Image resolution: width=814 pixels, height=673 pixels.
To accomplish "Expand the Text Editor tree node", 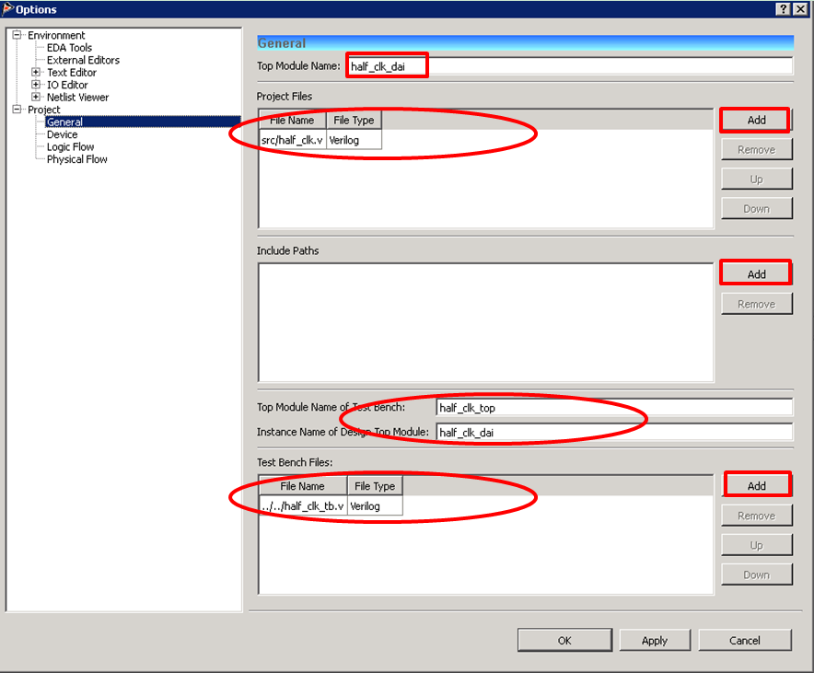I will [x=36, y=73].
